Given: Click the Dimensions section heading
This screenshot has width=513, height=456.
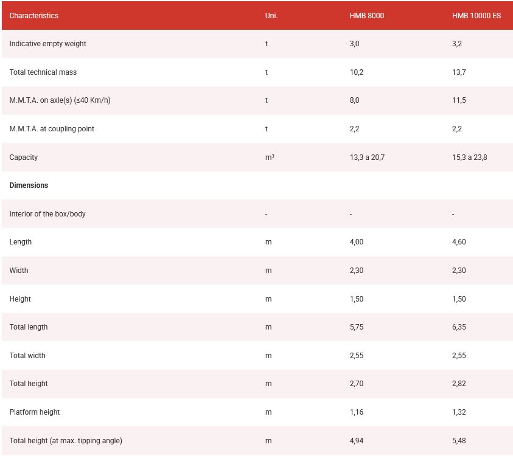Looking at the screenshot, I should [29, 185].
